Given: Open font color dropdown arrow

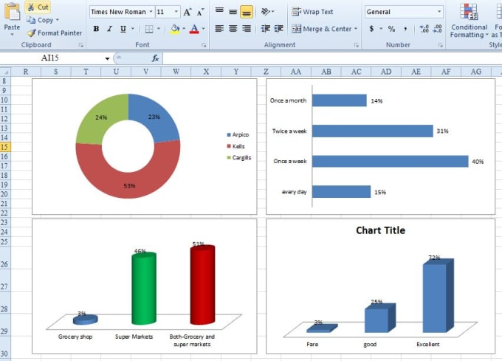Looking at the screenshot, I should tap(203, 29).
